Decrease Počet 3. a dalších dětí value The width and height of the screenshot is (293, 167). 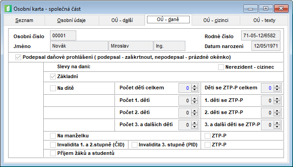(195, 127)
